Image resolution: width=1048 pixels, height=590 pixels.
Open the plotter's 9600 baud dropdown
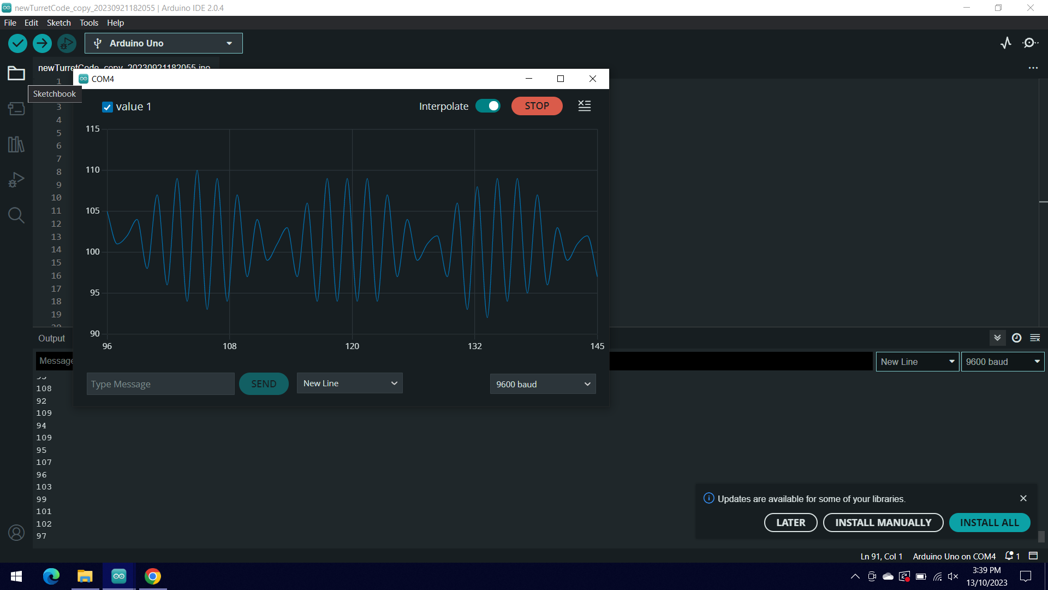(x=543, y=384)
